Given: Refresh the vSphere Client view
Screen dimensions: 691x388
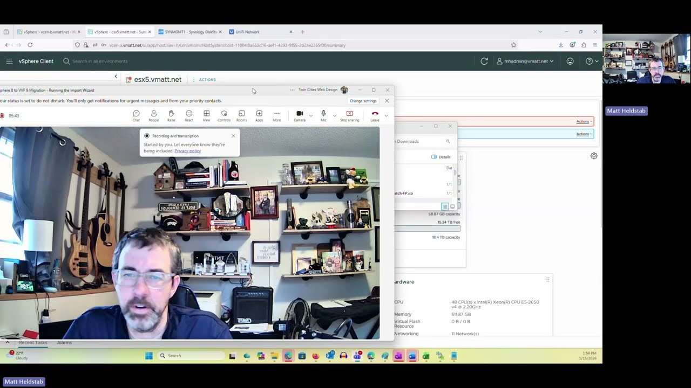Looking at the screenshot, I should [x=484, y=61].
